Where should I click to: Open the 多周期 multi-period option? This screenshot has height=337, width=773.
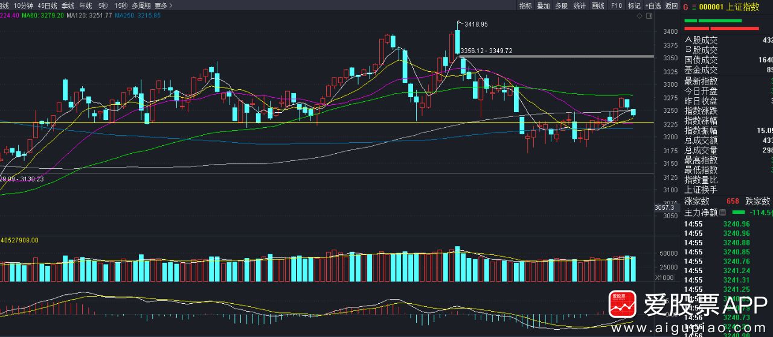[x=141, y=5]
